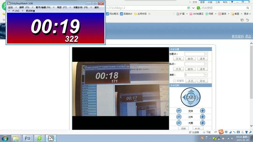The height and width of the screenshot is (142, 253).
Task: Click 添加 button under 预置点
Action: click(178, 59)
